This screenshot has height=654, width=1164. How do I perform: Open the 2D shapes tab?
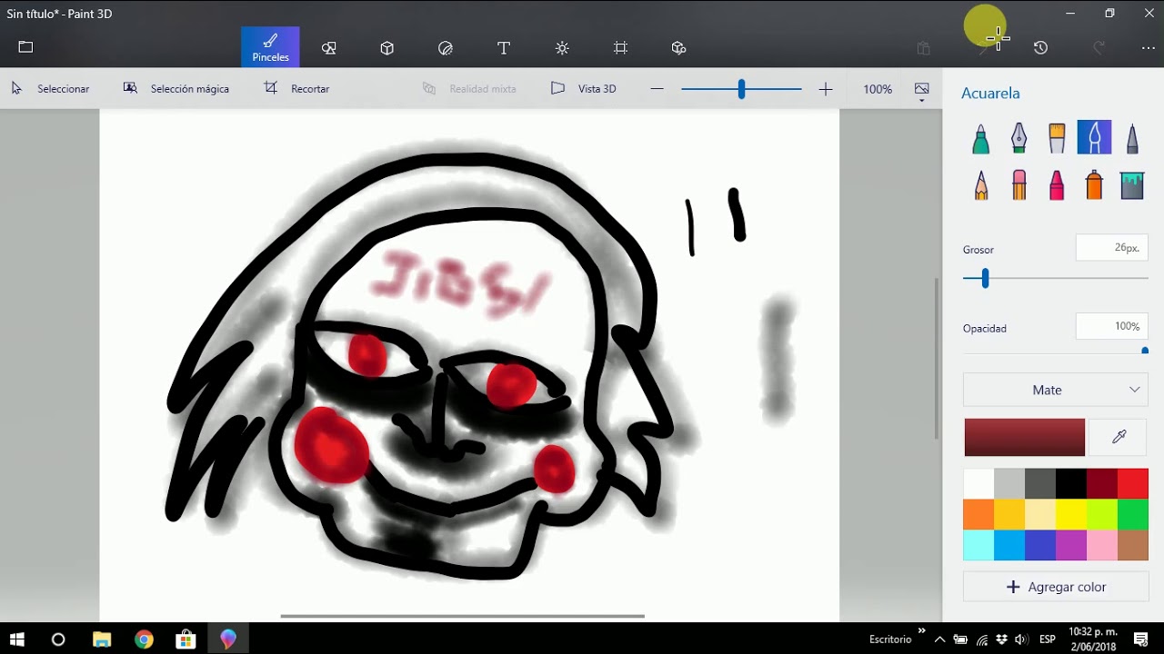(x=329, y=48)
